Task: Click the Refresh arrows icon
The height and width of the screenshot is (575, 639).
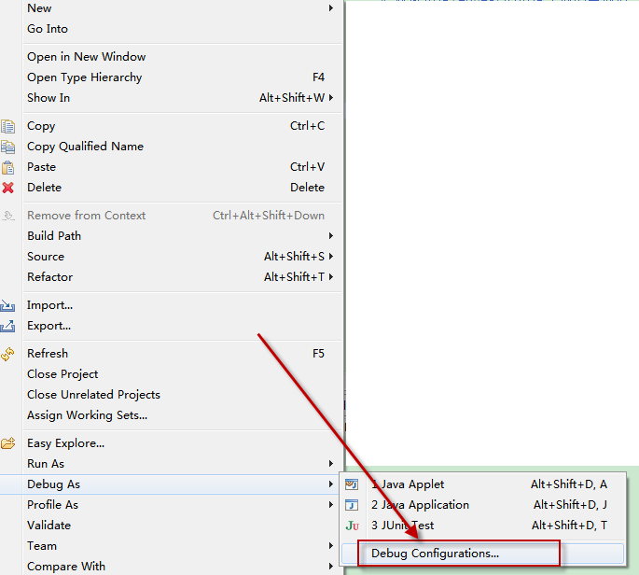Action: [x=7, y=354]
